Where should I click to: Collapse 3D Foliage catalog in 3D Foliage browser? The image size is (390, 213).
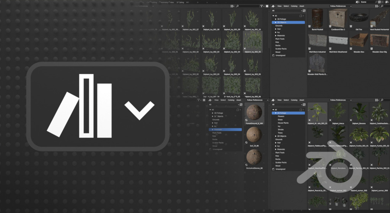tap(276, 113)
